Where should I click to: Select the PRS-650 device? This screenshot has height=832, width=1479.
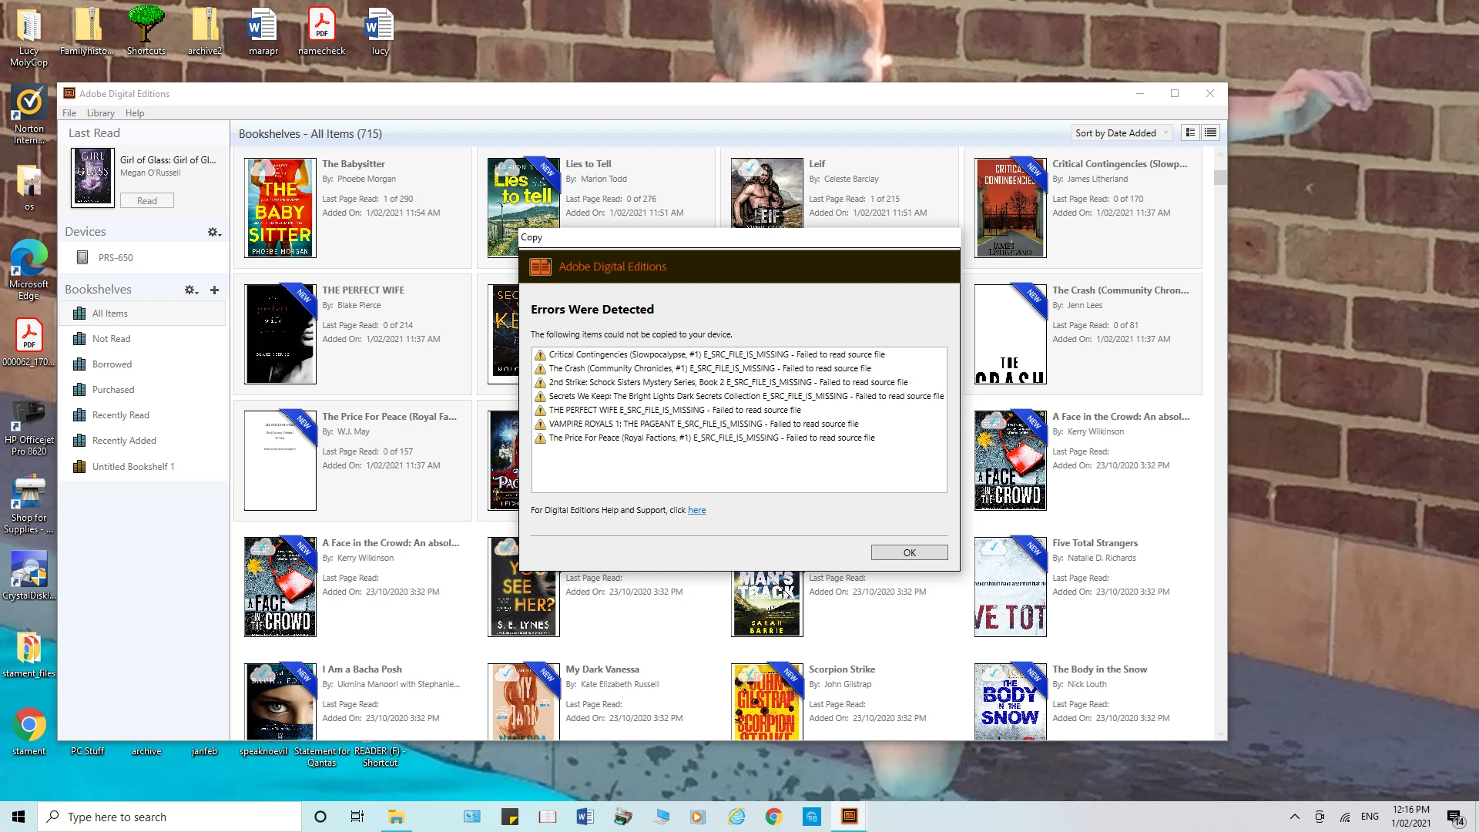coord(116,257)
